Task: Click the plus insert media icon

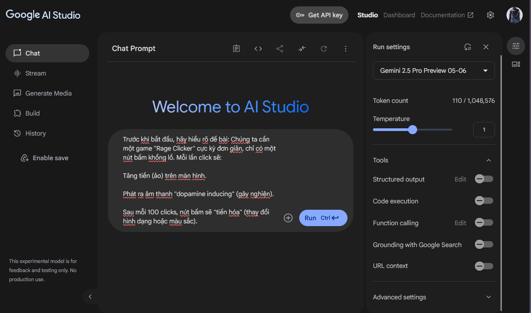Action: coord(288,218)
